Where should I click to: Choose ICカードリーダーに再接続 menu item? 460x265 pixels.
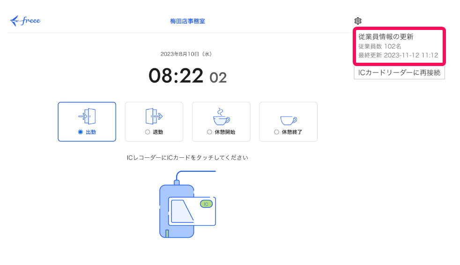399,73
